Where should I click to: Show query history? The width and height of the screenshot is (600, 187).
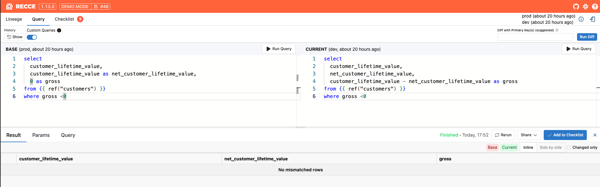coord(15,37)
